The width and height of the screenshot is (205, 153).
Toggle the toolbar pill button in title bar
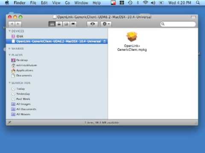click(193, 17)
